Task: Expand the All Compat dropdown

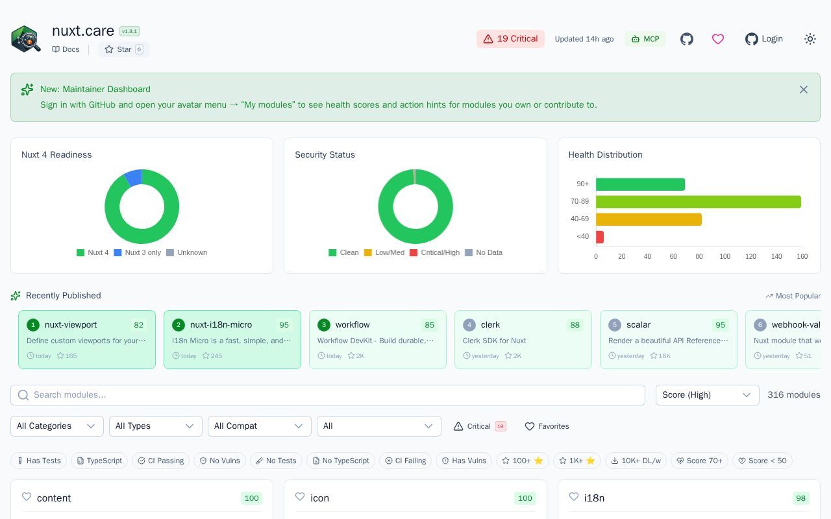Action: [x=260, y=426]
